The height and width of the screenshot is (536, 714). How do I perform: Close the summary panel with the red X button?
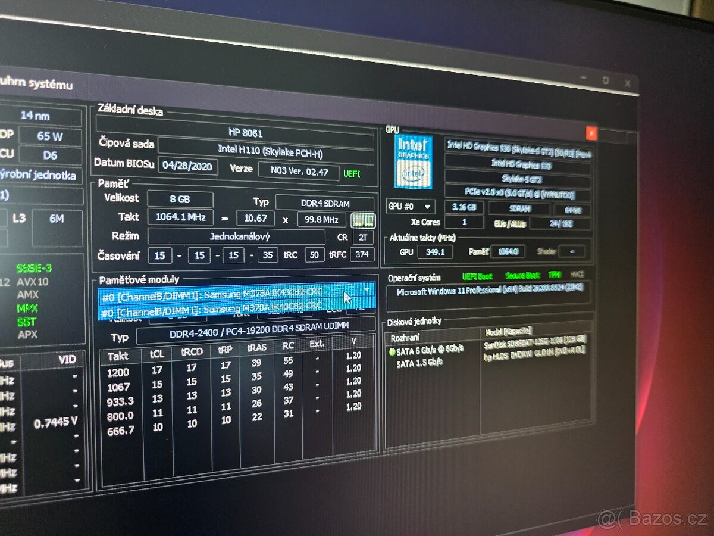point(591,133)
